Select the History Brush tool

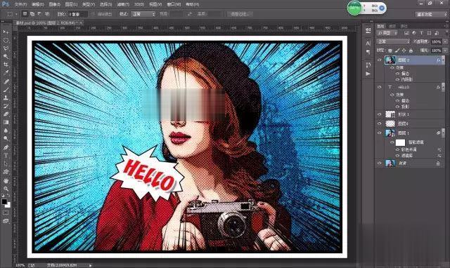click(x=6, y=106)
